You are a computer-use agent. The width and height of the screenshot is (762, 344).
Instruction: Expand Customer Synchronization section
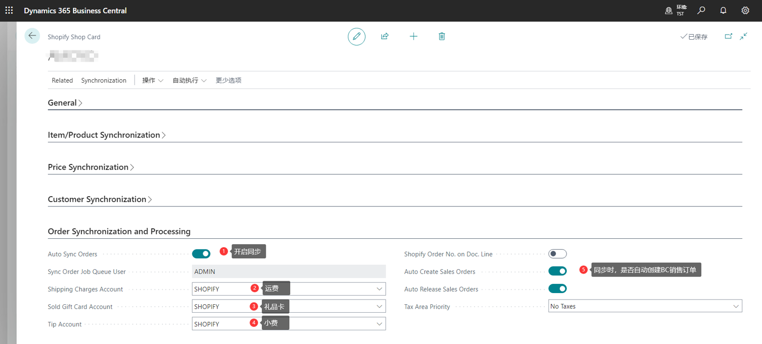[x=100, y=200]
